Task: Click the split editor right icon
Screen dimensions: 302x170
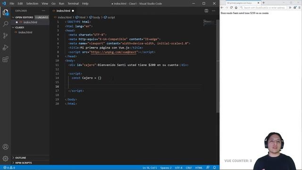Action: click(206, 11)
